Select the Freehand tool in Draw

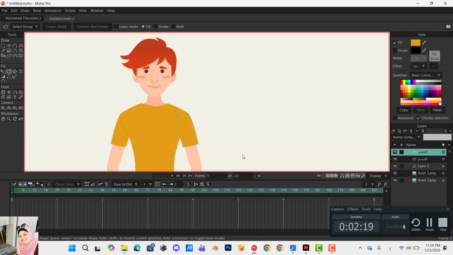coord(3,51)
